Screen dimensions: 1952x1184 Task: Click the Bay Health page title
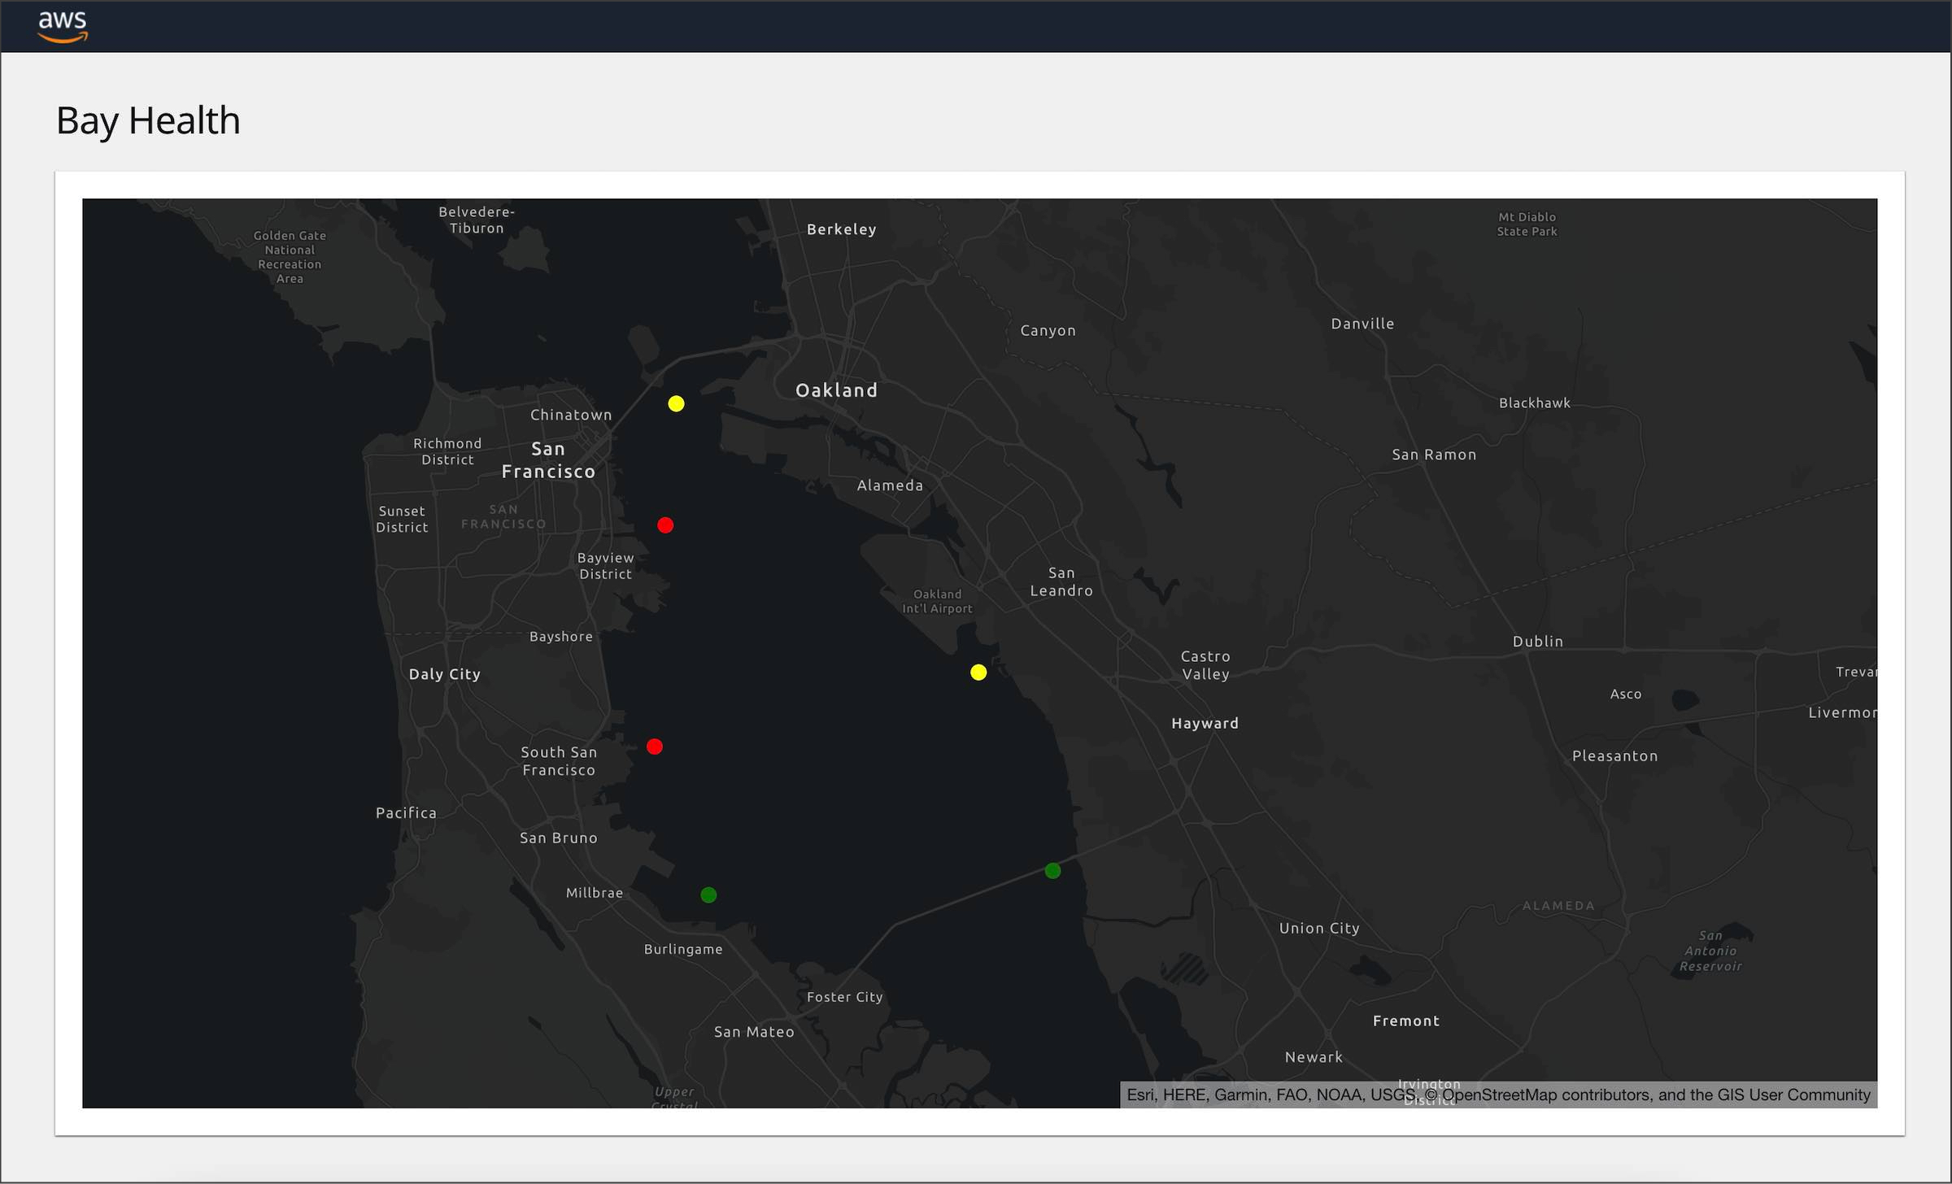click(x=148, y=120)
